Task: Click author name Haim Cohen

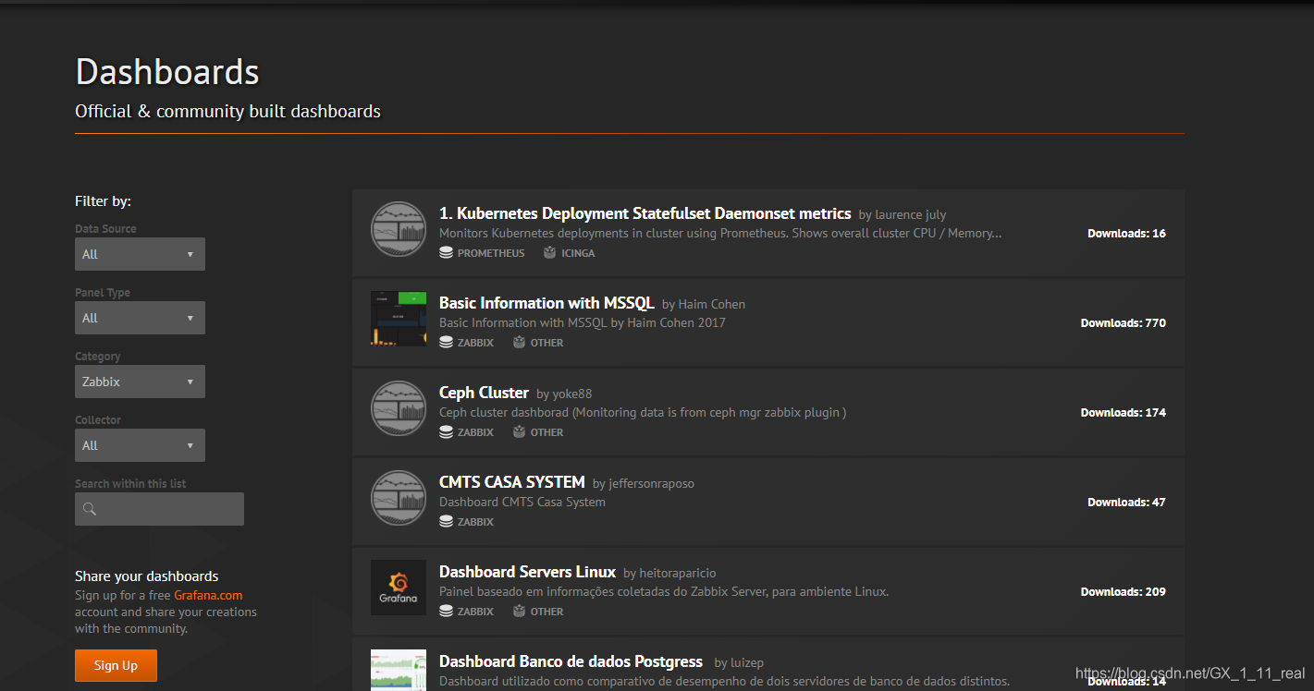Action: click(711, 305)
